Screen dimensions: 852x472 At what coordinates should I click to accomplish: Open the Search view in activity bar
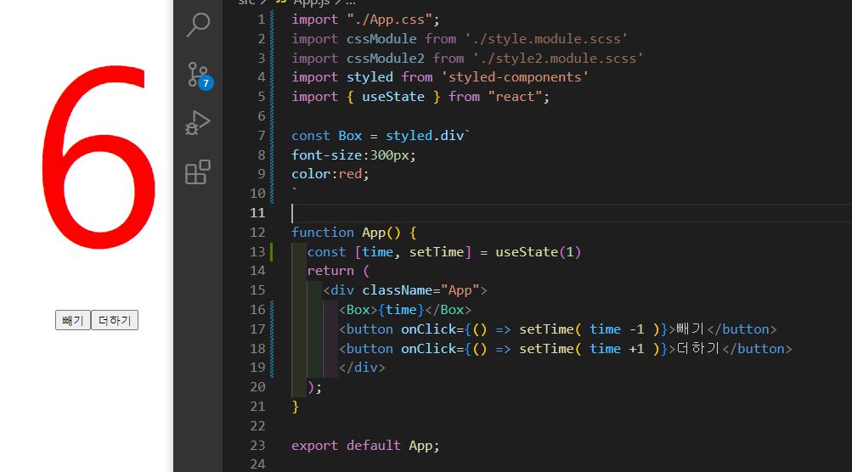tap(198, 25)
